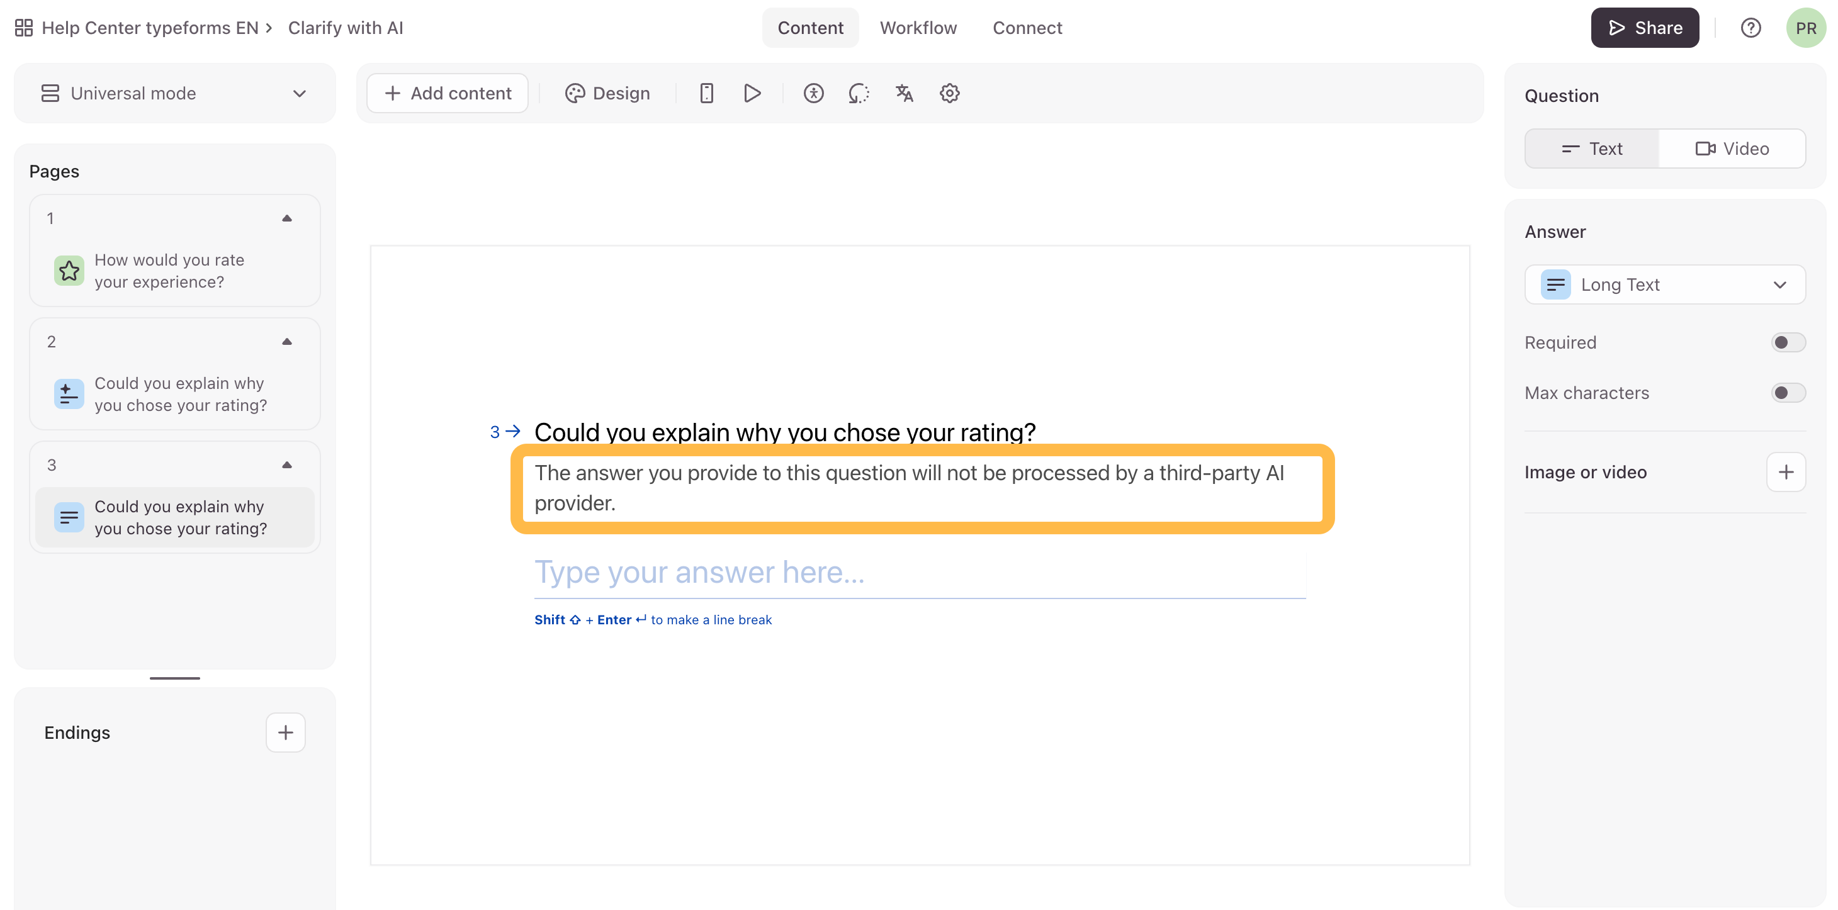
Task: Open the PR user avatar
Action: pyautogui.click(x=1806, y=28)
